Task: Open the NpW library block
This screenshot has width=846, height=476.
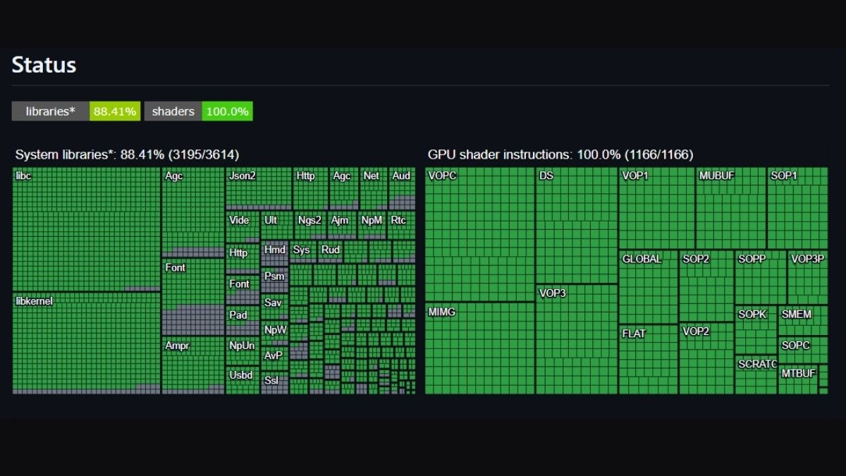Action: [x=275, y=334]
